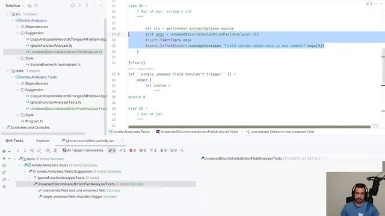This screenshot has height=216, width=385.
Task: Open CopyAndUpdateRecordChangesAllFieldsAnalyzer file under Ionide.Analyzers
Action: [x=68, y=39]
